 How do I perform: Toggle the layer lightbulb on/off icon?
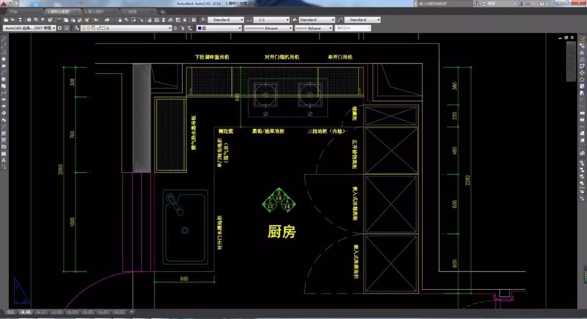[83, 28]
